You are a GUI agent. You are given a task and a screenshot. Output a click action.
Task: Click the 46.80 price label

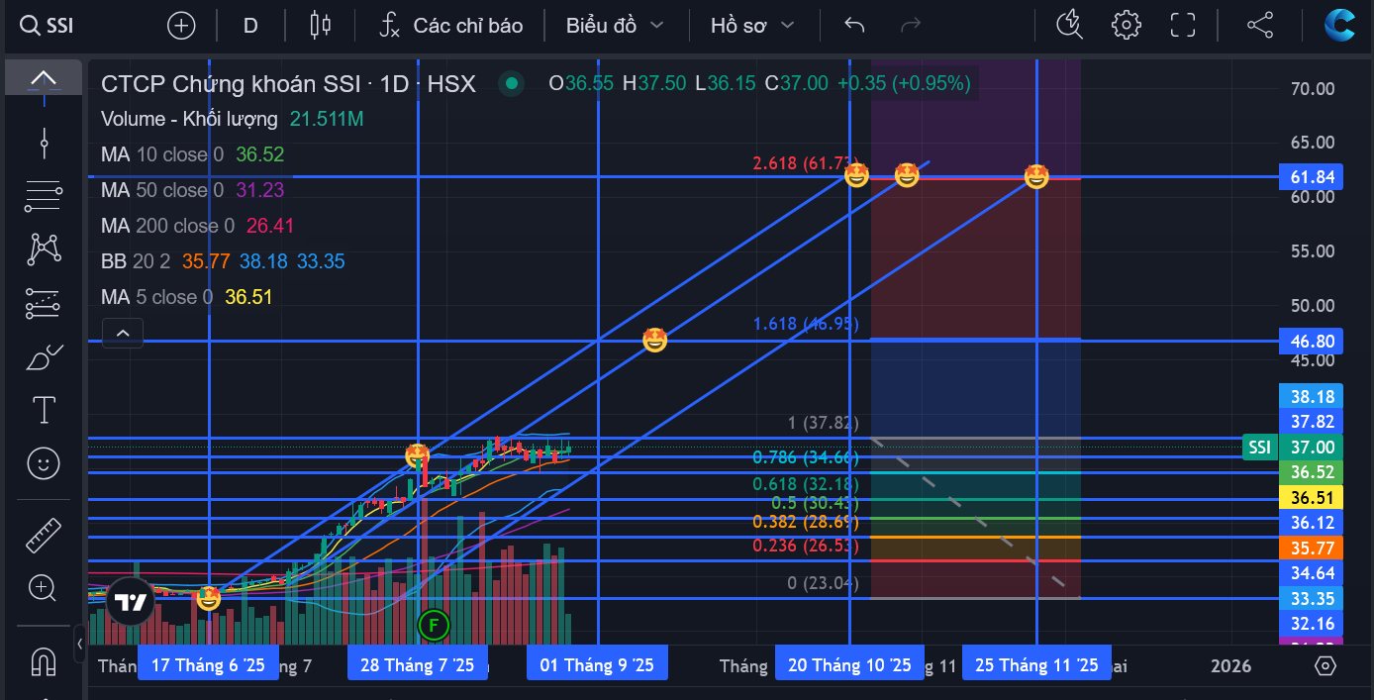click(1313, 341)
